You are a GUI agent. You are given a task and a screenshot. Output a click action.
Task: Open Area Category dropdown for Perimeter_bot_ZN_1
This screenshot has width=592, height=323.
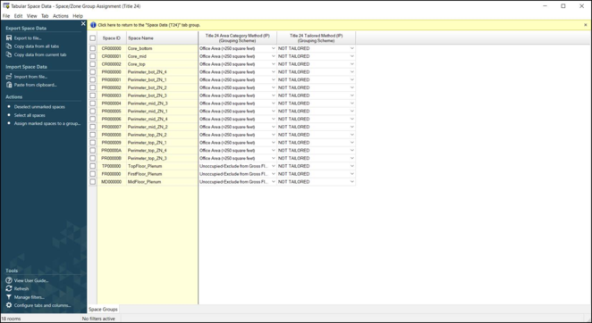pyautogui.click(x=274, y=80)
